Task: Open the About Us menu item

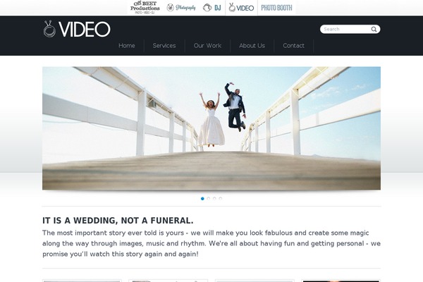Action: [252, 46]
